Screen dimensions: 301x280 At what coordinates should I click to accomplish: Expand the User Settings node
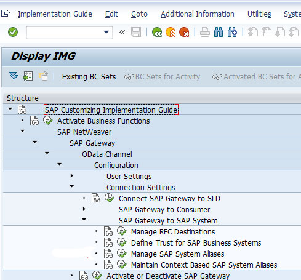pyautogui.click(x=71, y=175)
